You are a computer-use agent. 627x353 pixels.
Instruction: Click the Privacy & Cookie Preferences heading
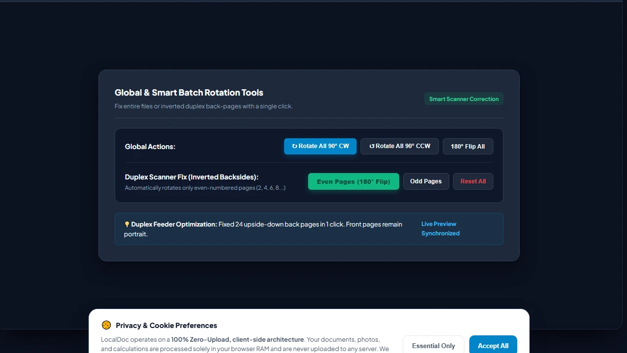pyautogui.click(x=167, y=326)
